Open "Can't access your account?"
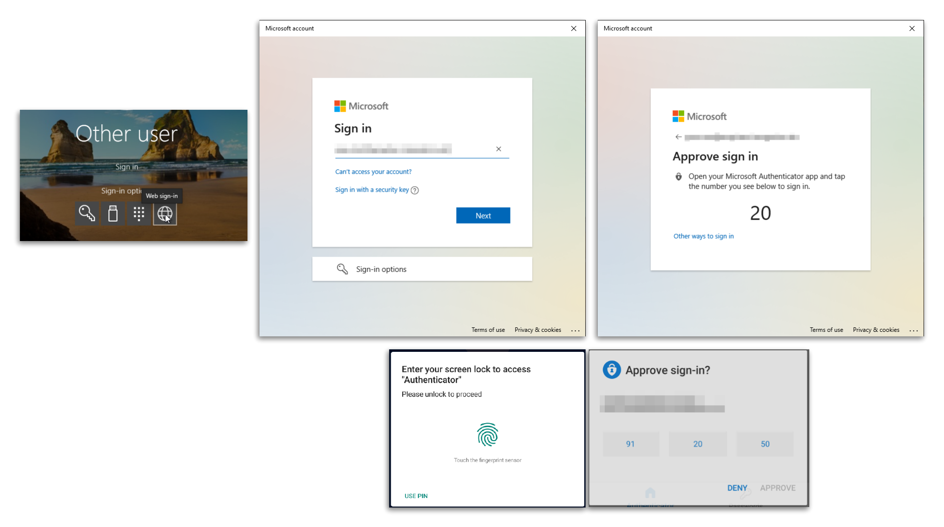944x527 pixels. tap(373, 171)
